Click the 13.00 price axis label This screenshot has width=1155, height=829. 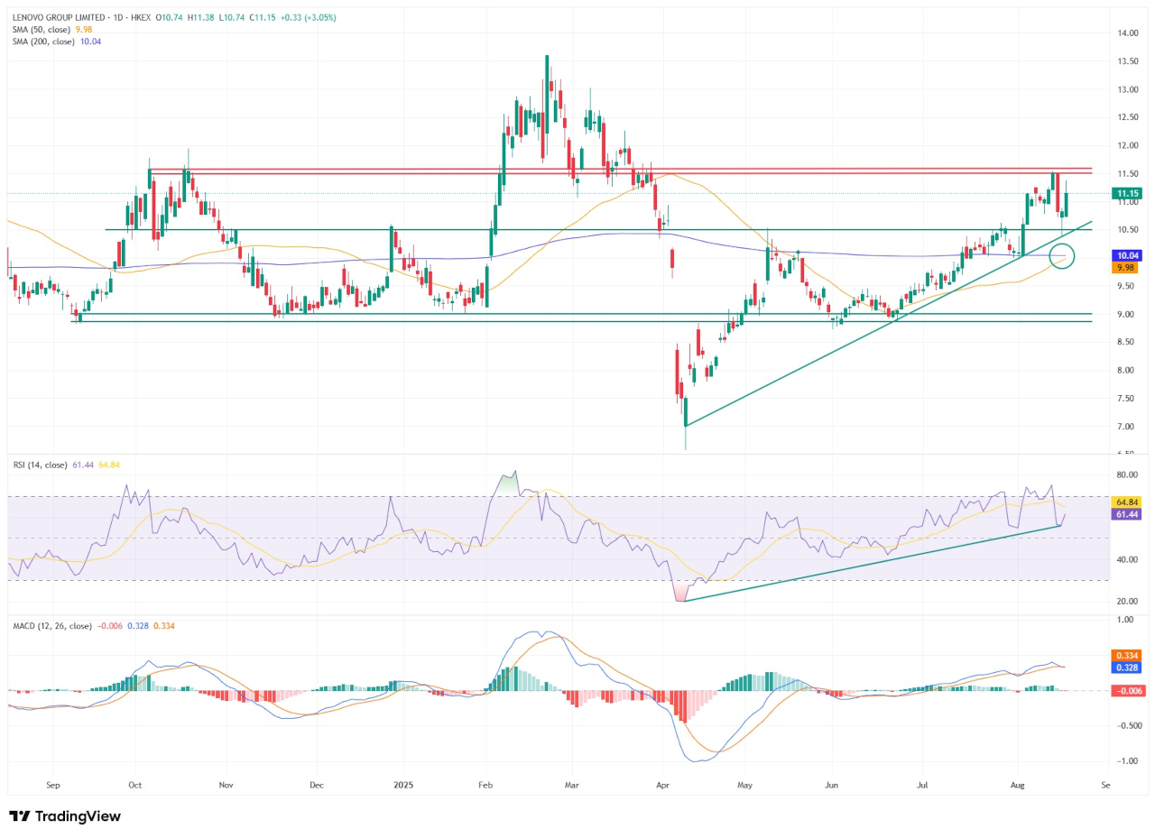1128,90
